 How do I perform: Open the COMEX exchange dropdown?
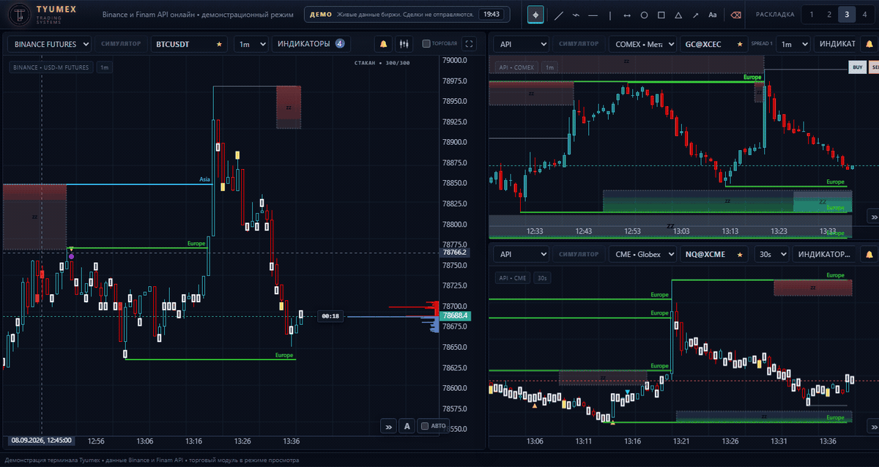click(642, 44)
